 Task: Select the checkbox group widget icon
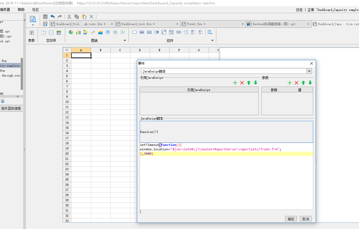pyautogui.click(x=201, y=32)
